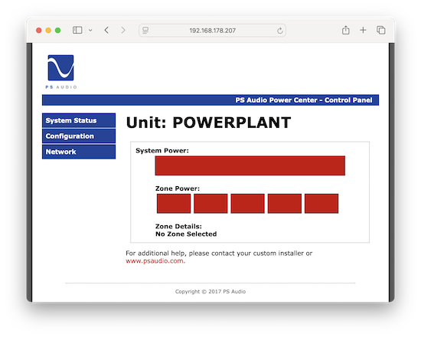
Task: Toggle the second Zone Power box
Action: [x=210, y=204]
